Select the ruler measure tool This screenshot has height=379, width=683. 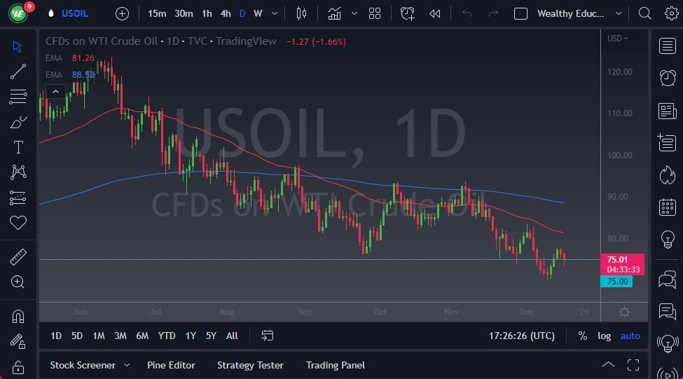[18, 257]
